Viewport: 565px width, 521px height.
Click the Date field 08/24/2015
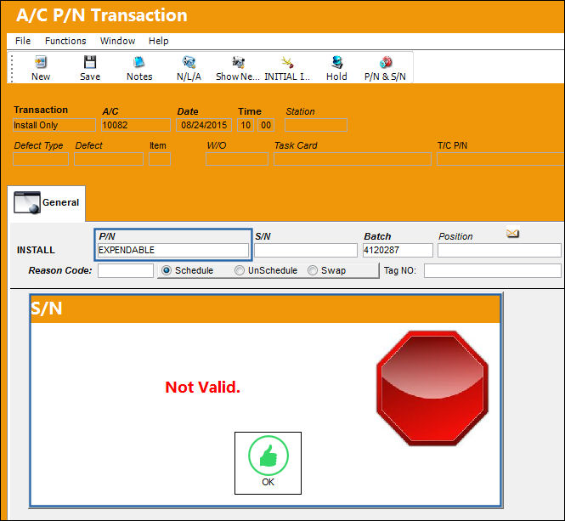pyautogui.click(x=204, y=125)
